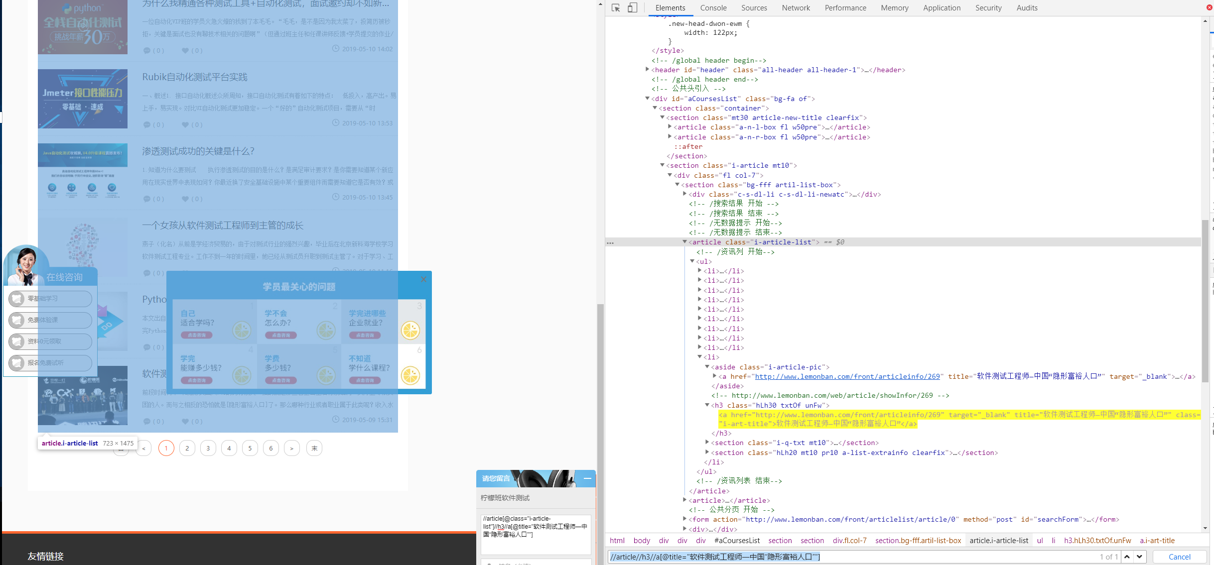
Task: Close the student questions popup
Action: click(423, 279)
